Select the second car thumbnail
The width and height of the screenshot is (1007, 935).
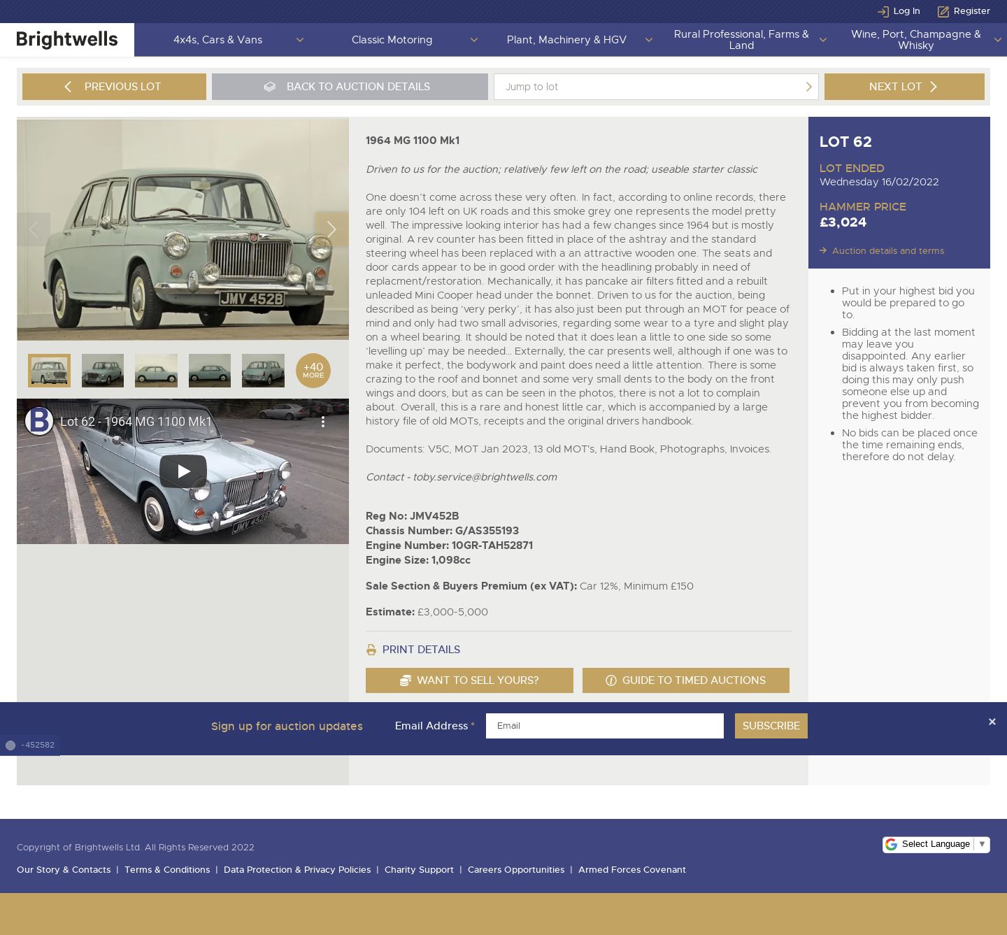pos(103,371)
